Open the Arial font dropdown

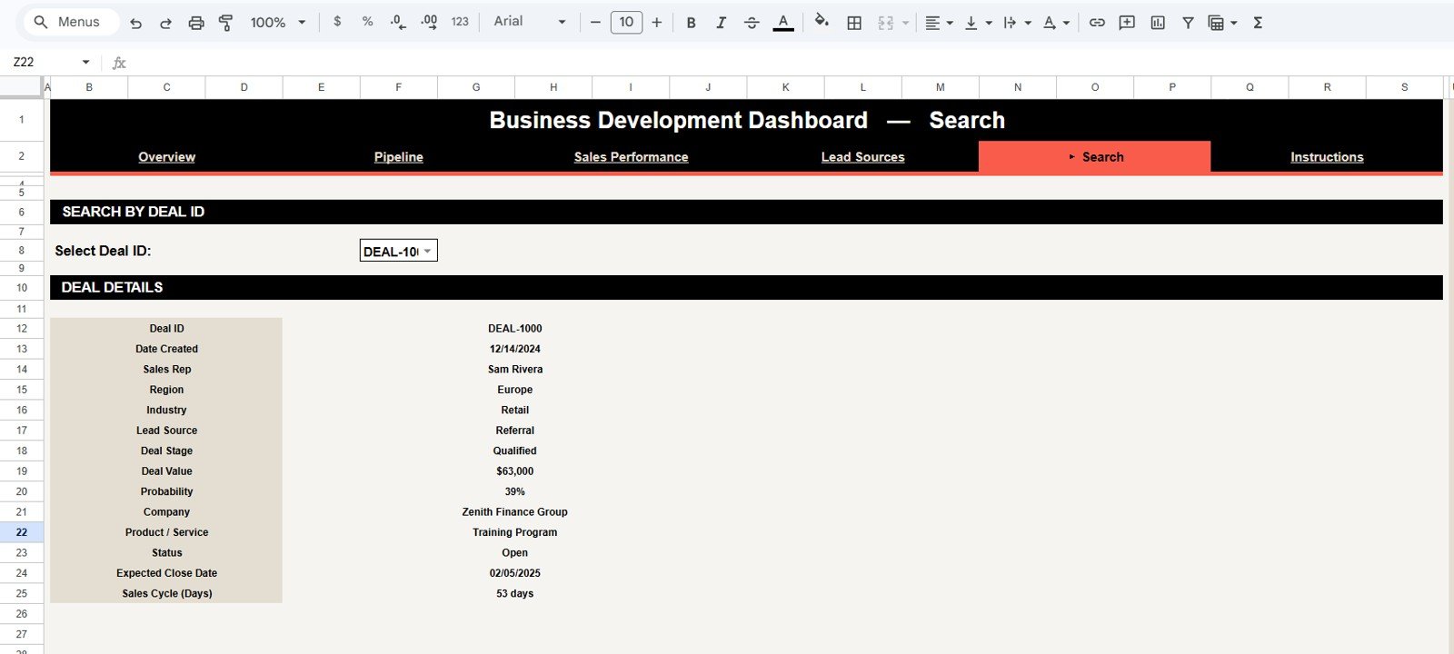pyautogui.click(x=530, y=22)
